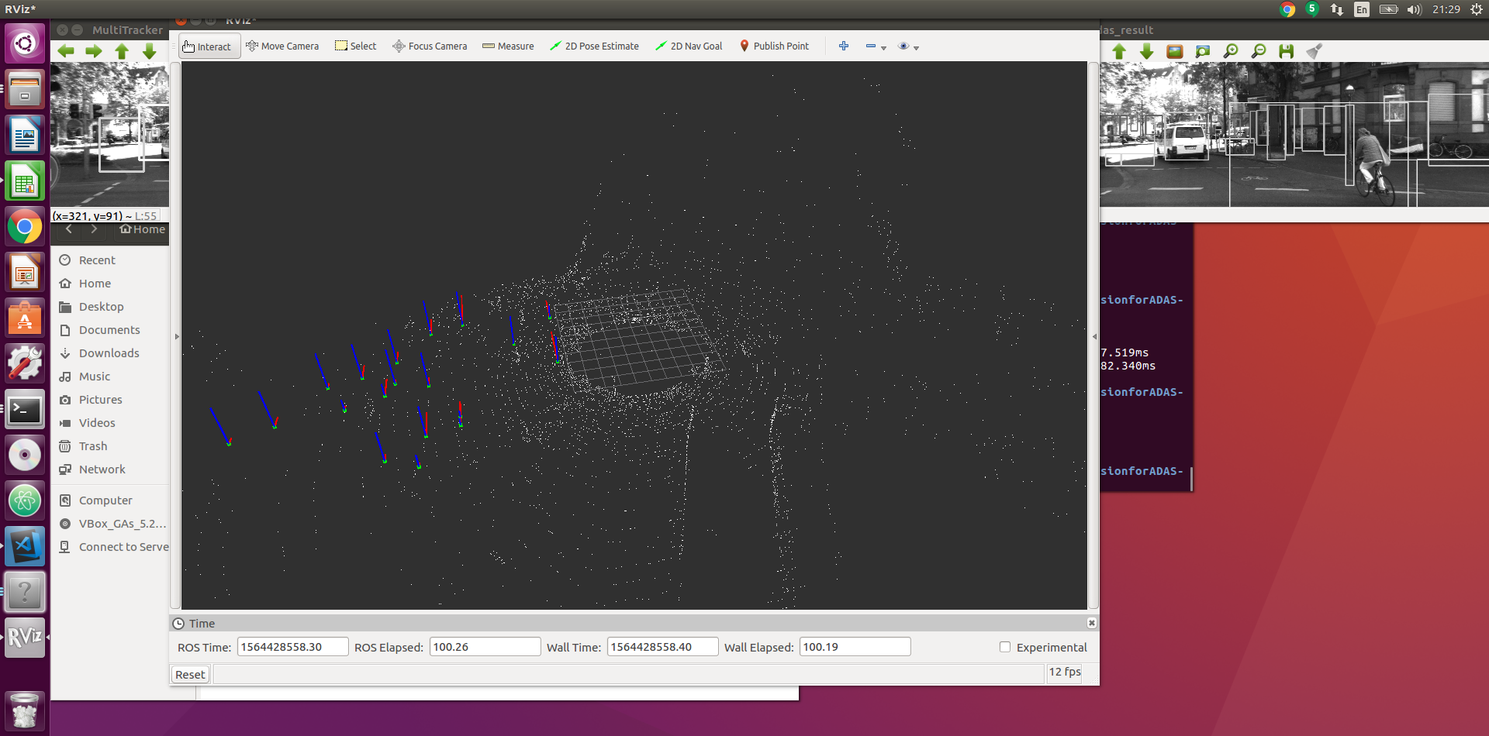Choose the Select tool in RViz

click(x=356, y=46)
